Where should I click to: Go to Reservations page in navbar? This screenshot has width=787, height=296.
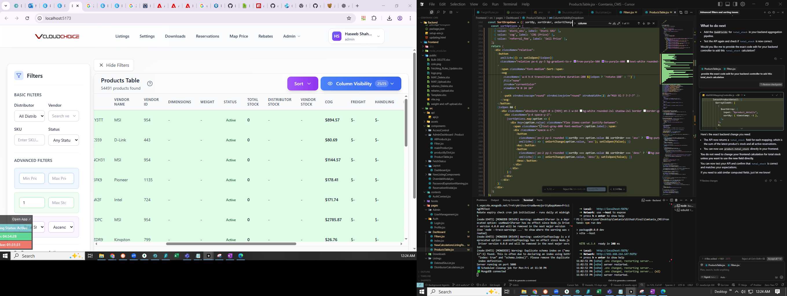click(207, 36)
